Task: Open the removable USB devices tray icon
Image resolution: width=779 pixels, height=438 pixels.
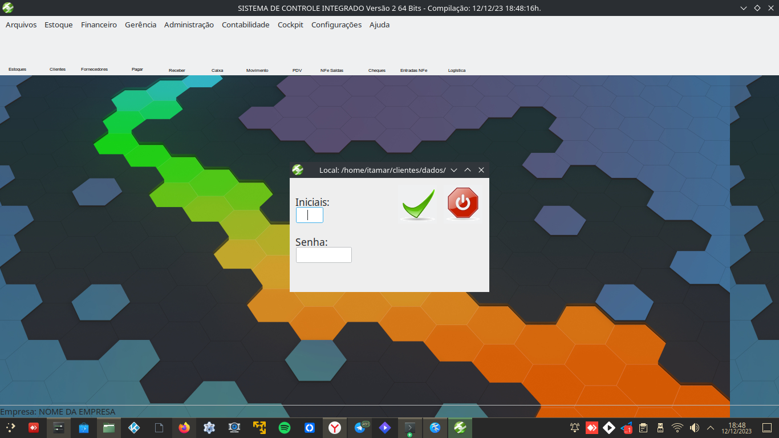Action: coord(660,427)
